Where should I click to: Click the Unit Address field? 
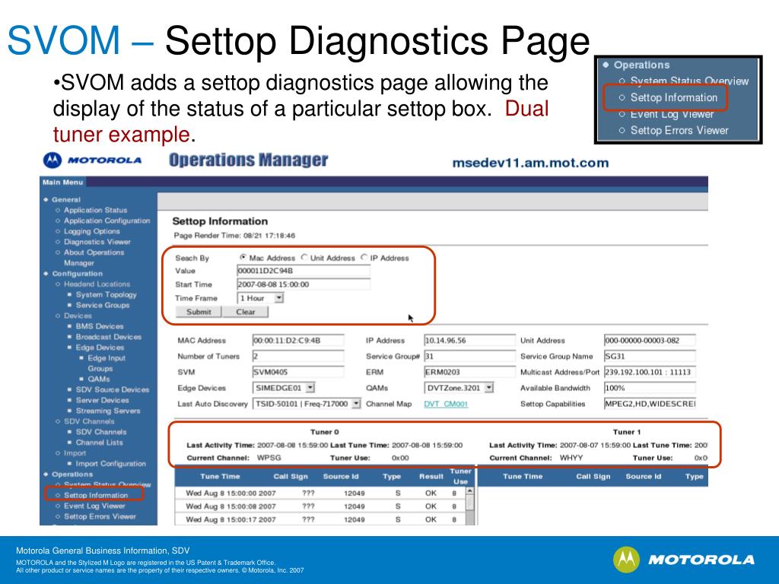[x=650, y=341]
